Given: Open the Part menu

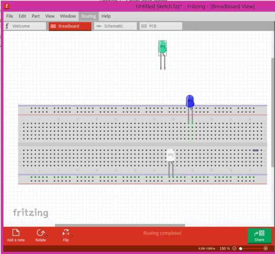Looking at the screenshot, I should tap(35, 16).
